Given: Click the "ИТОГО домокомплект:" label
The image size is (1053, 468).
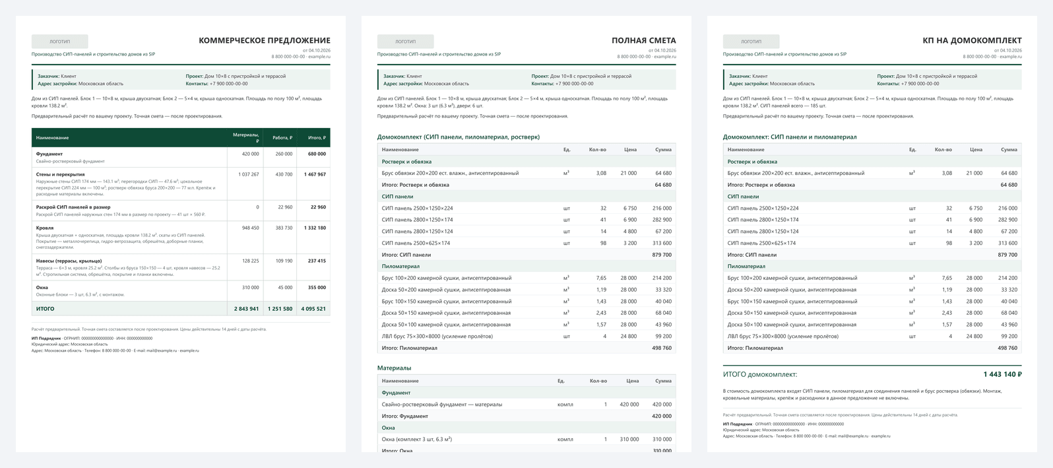Looking at the screenshot, I should (x=760, y=374).
